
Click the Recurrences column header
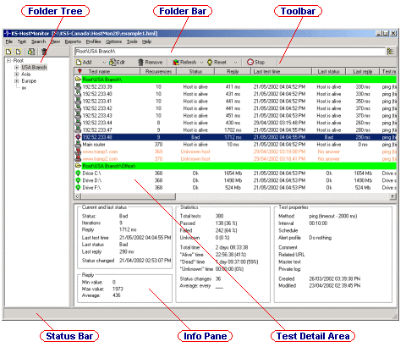pos(158,71)
